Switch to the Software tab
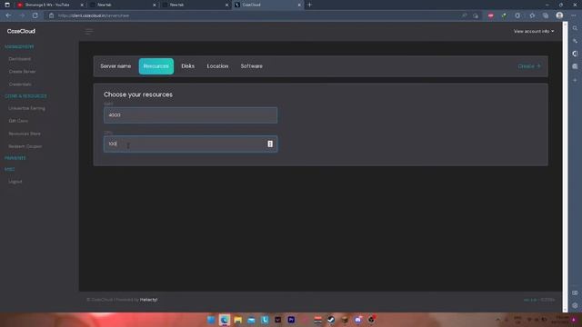 [251, 66]
